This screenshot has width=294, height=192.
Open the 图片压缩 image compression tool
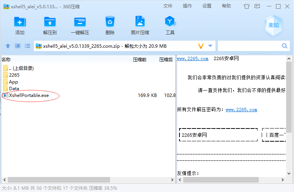click(140, 21)
